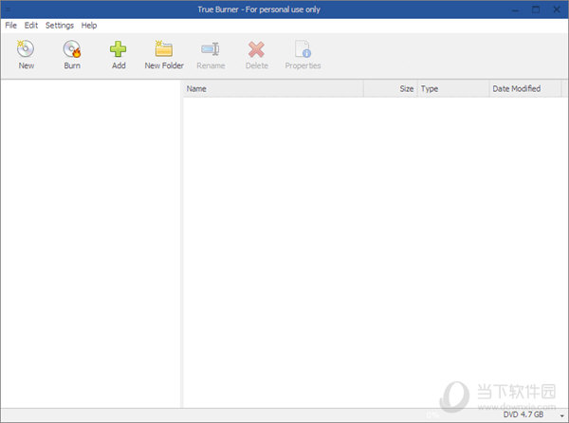Minimize the True Burner window
The image size is (569, 423).
[x=515, y=9]
